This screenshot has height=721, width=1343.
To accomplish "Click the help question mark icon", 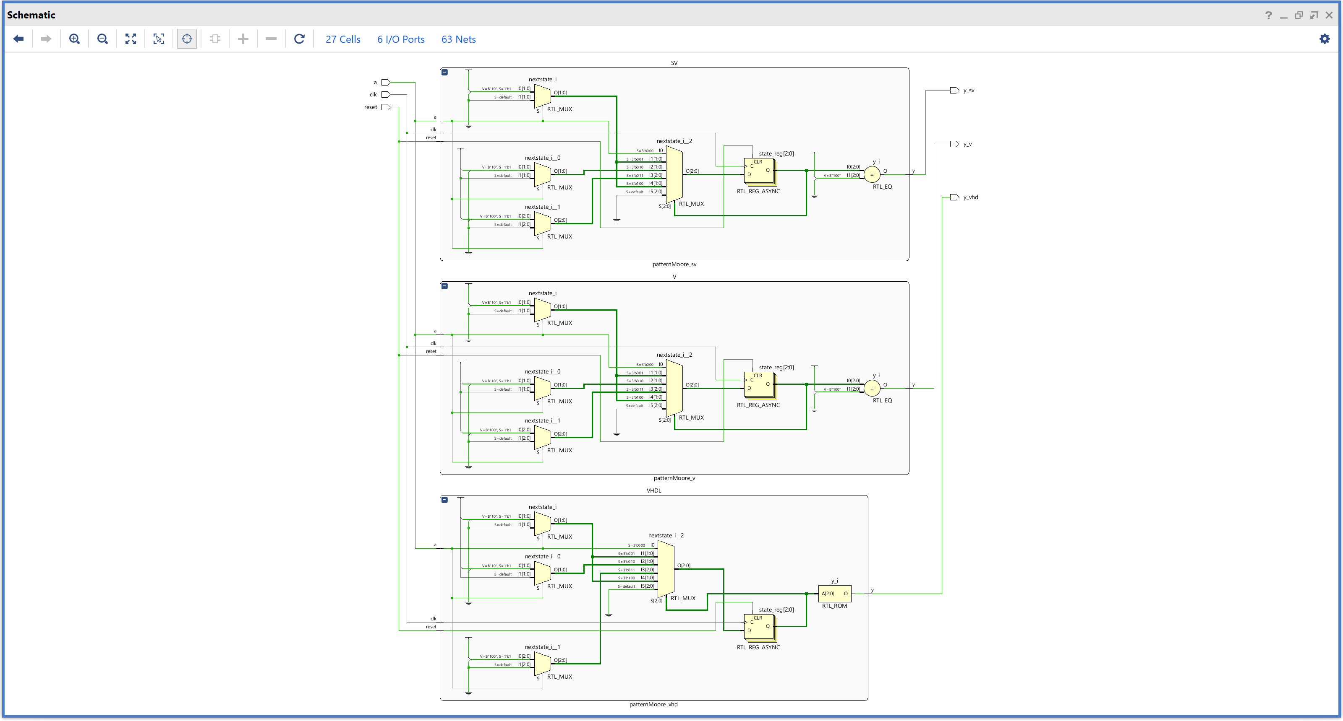I will (x=1268, y=15).
